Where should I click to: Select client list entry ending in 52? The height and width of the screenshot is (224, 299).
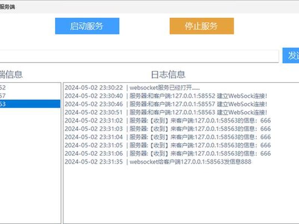pos(30,88)
